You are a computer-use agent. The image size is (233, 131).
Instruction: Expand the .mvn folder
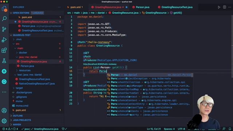click(x=19, y=39)
